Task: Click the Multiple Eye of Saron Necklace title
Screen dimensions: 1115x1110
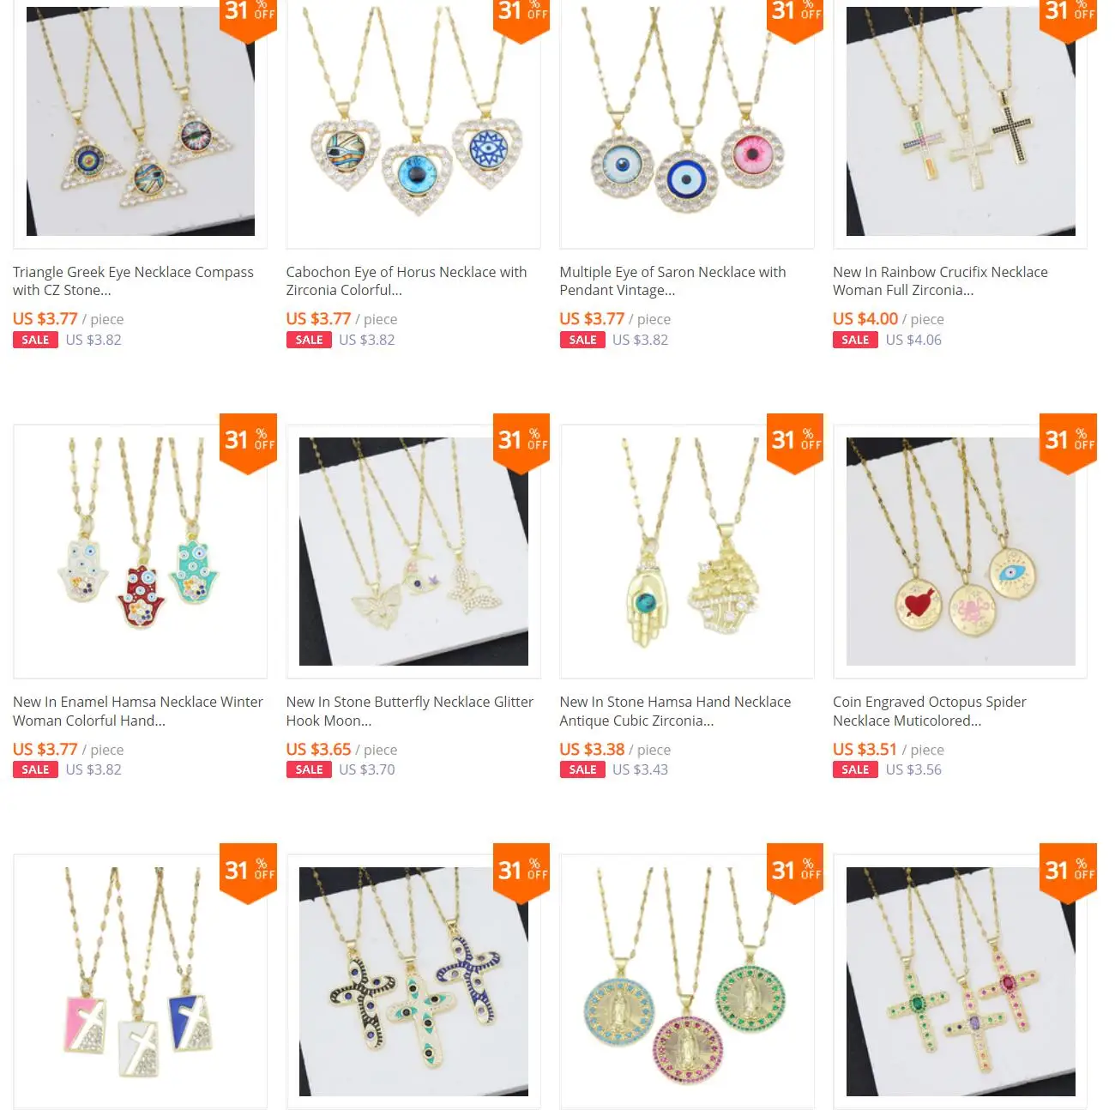Action: coord(672,281)
